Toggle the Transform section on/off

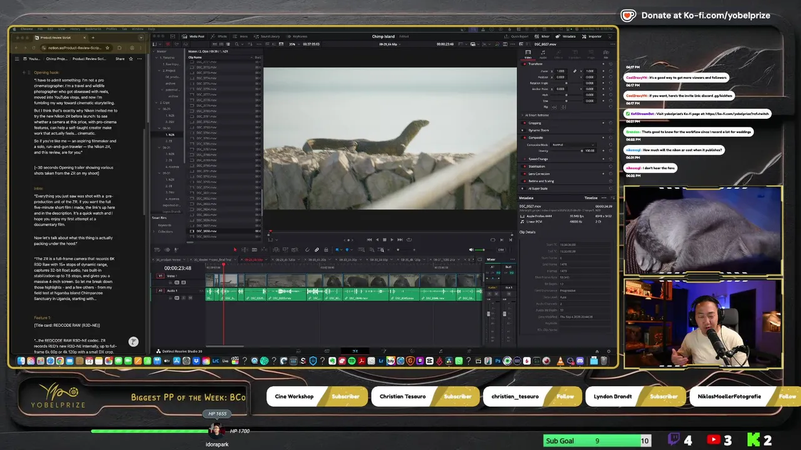(x=524, y=64)
